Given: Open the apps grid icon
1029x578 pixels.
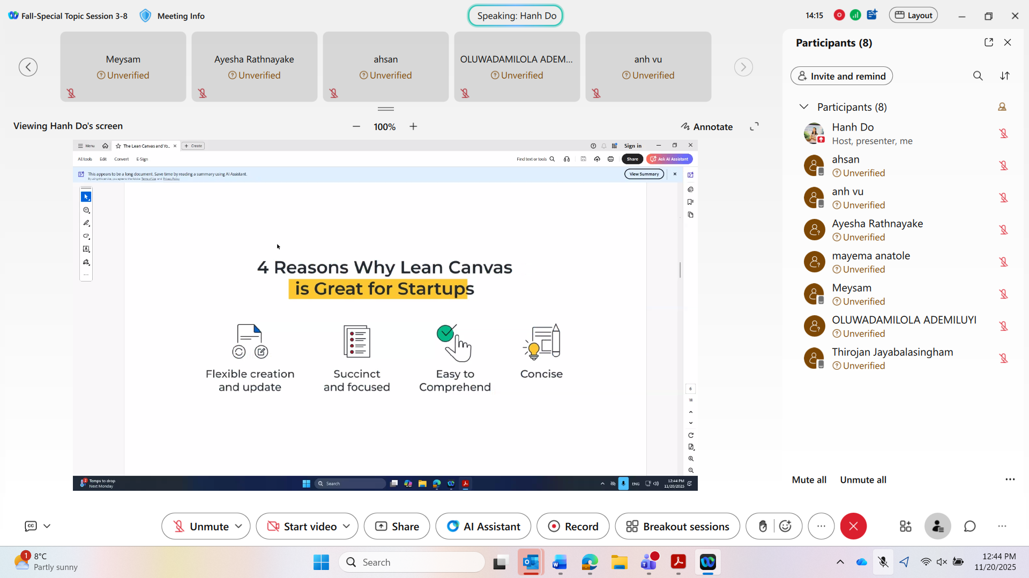Looking at the screenshot, I should coord(905,527).
